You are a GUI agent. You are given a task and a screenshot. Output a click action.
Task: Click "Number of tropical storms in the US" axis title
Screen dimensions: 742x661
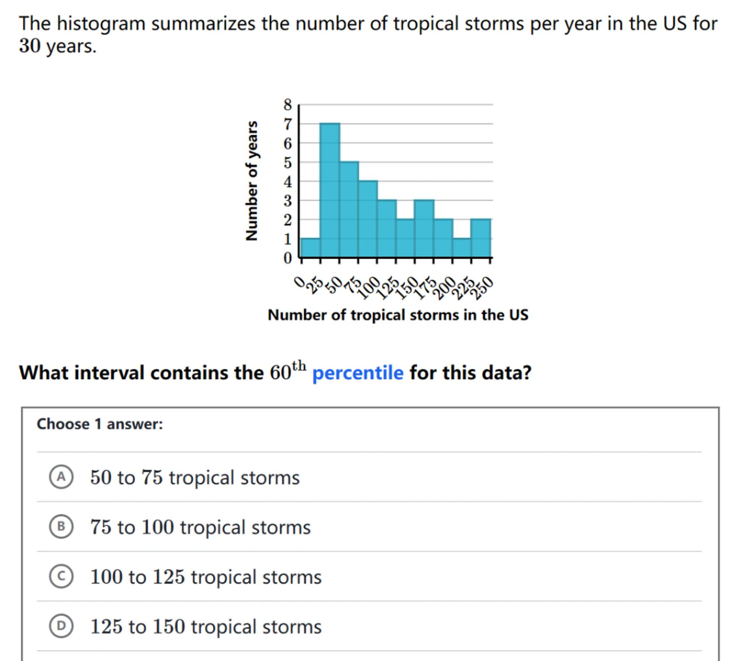pos(397,315)
